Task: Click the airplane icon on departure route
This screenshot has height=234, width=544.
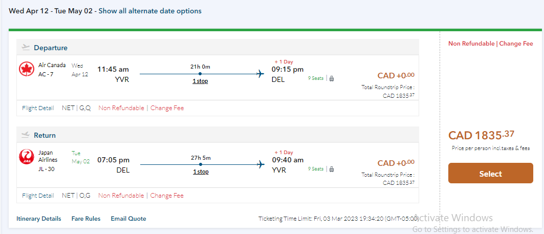Action: point(260,74)
